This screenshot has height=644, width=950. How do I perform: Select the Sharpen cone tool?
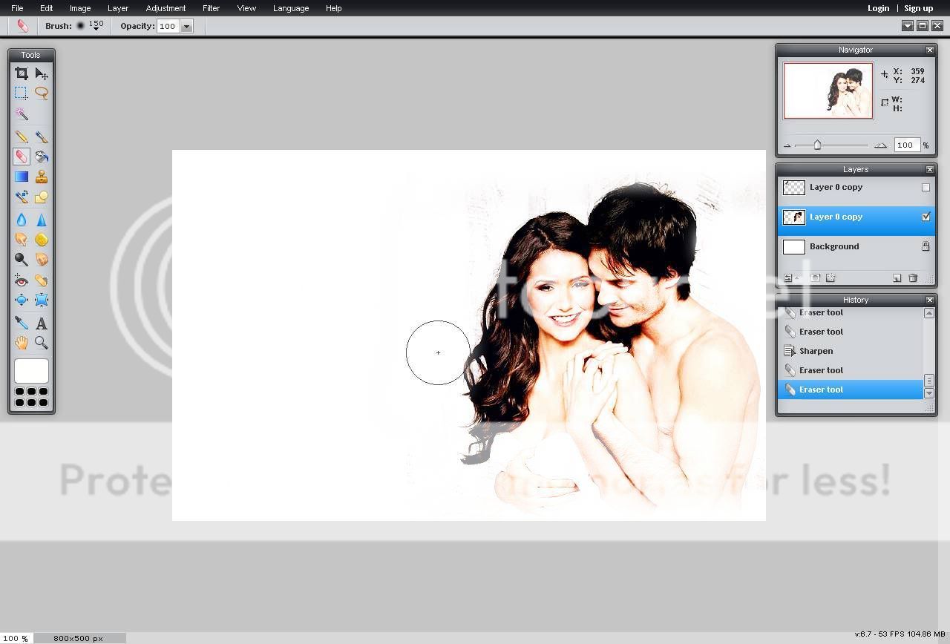point(42,220)
